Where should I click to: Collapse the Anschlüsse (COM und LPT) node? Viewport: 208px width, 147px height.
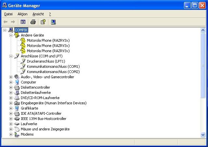[x=11, y=56]
